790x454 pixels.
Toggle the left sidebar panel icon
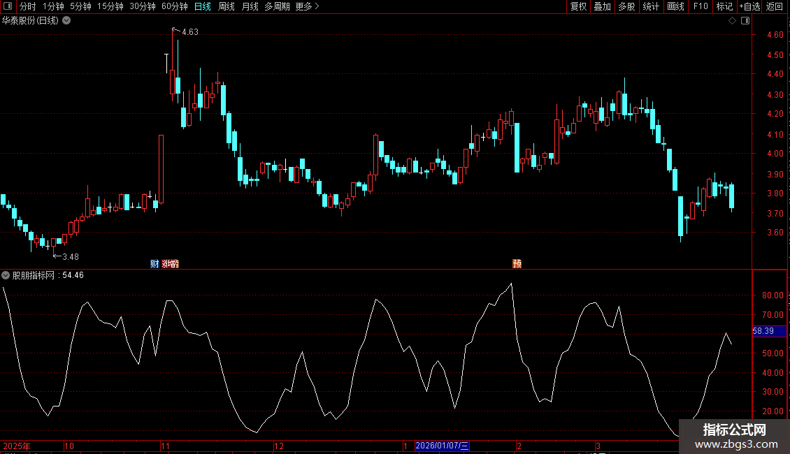tap(8, 6)
